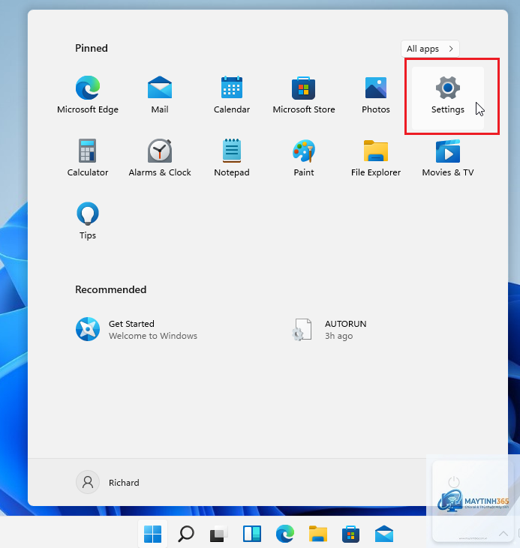The height and width of the screenshot is (548, 520).
Task: Launch Alarms & Clock
Action: (x=160, y=157)
